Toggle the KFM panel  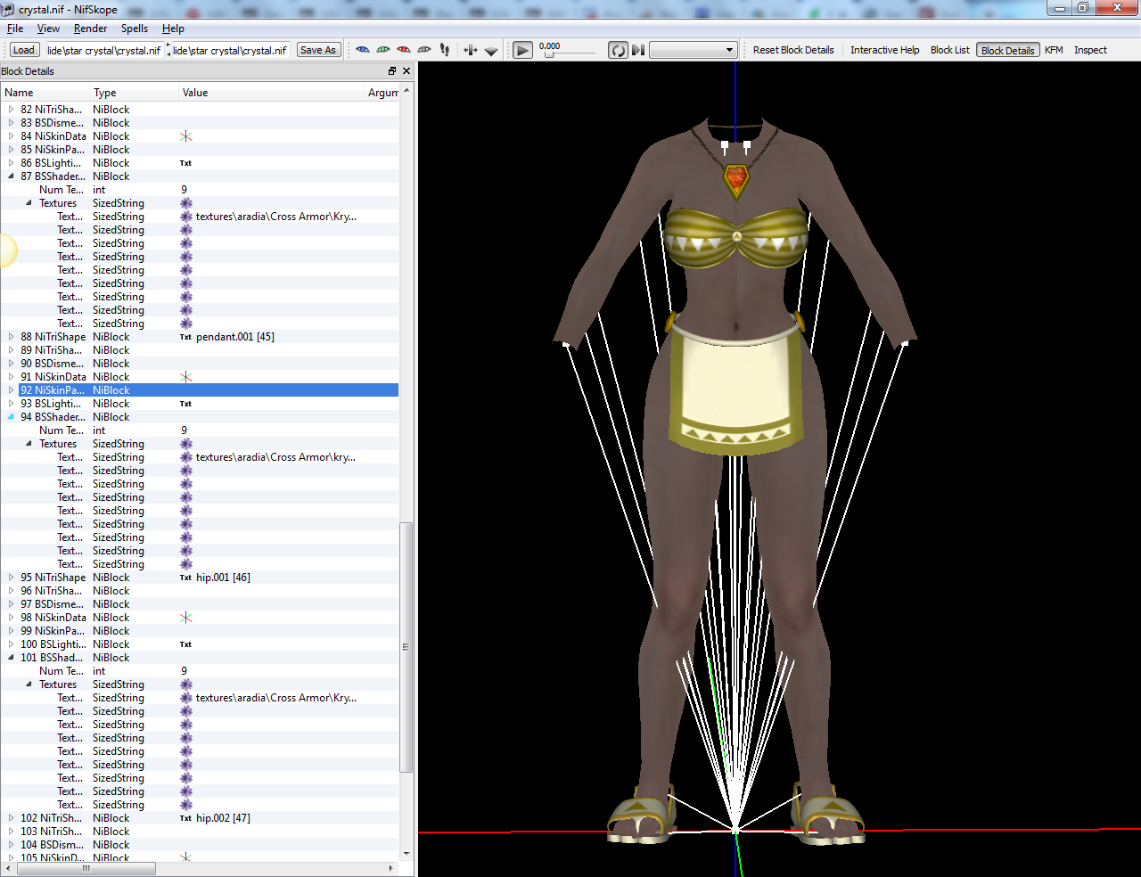click(x=1054, y=50)
